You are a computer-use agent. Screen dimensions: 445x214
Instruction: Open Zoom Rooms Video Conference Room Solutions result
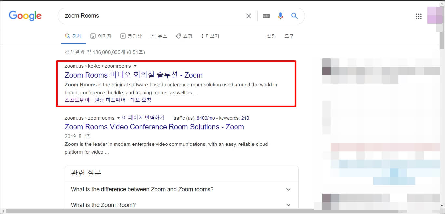(x=154, y=127)
